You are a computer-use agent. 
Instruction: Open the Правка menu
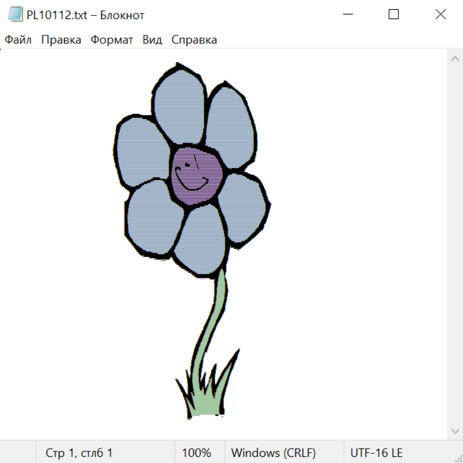click(x=61, y=40)
